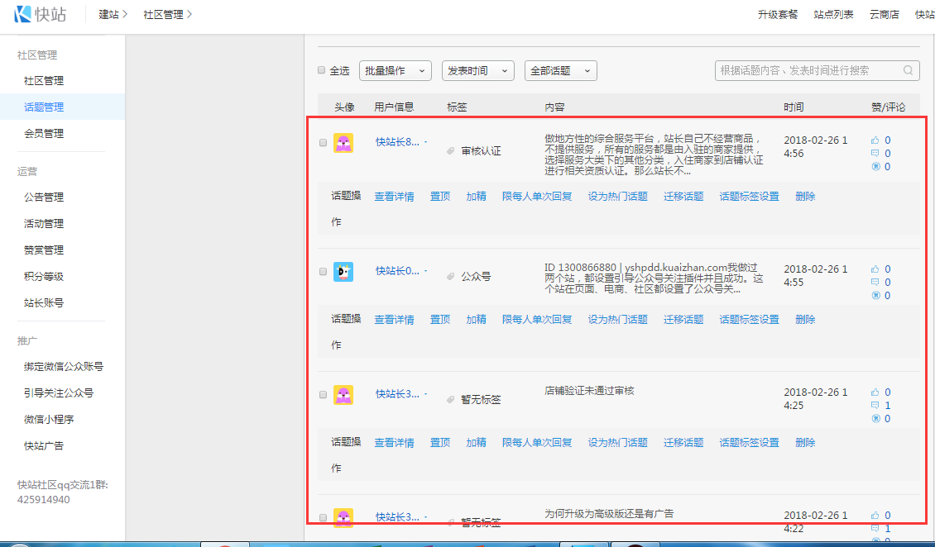Click the tag icon beside 审核认证
The image size is (935, 547).
click(451, 151)
